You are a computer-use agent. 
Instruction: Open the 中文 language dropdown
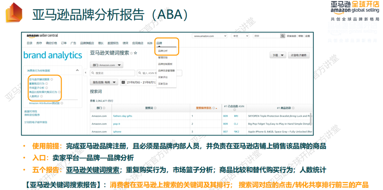tap(240, 36)
